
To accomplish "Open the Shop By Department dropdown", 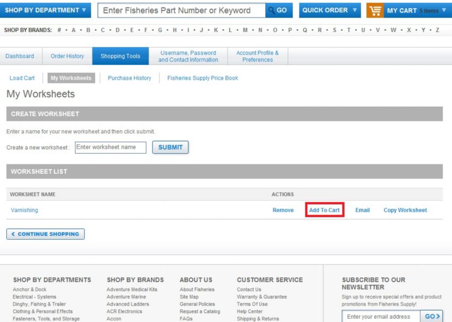I will coord(45,11).
